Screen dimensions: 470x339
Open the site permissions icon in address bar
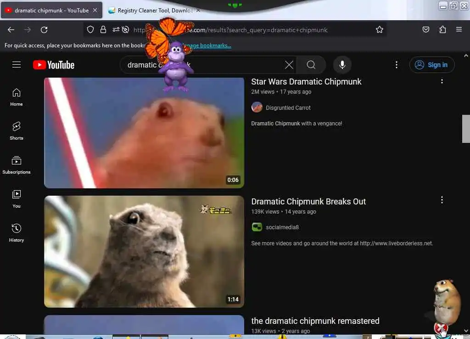pos(116,29)
